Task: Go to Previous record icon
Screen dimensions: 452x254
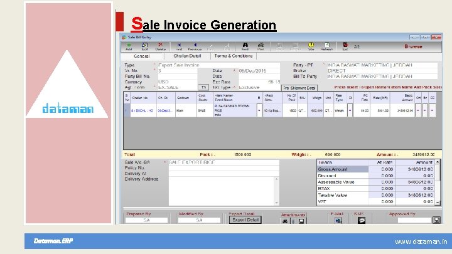Action: 195,46
